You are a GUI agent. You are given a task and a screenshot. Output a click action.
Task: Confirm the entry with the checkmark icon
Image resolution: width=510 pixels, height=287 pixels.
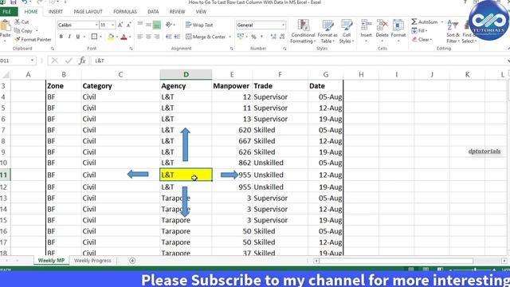[69, 61]
